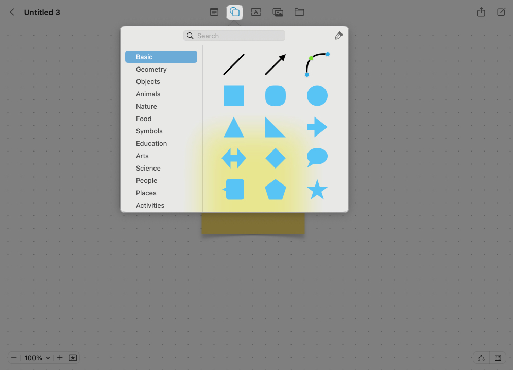Toggle the favorites star near zoom controls
The image size is (513, 370).
[x=73, y=357]
